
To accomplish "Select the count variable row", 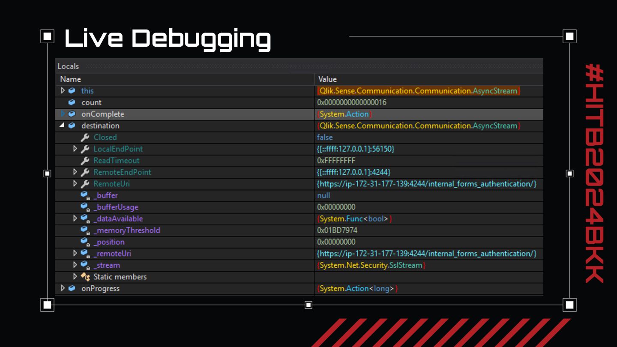I will (x=299, y=102).
